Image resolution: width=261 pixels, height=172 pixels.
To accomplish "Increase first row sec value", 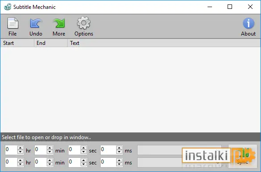I will click(84, 148).
